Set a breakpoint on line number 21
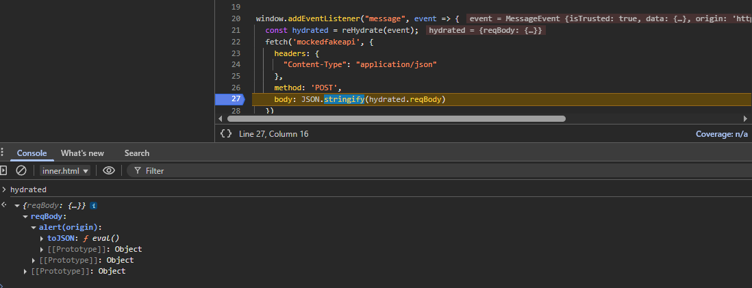 click(x=236, y=31)
